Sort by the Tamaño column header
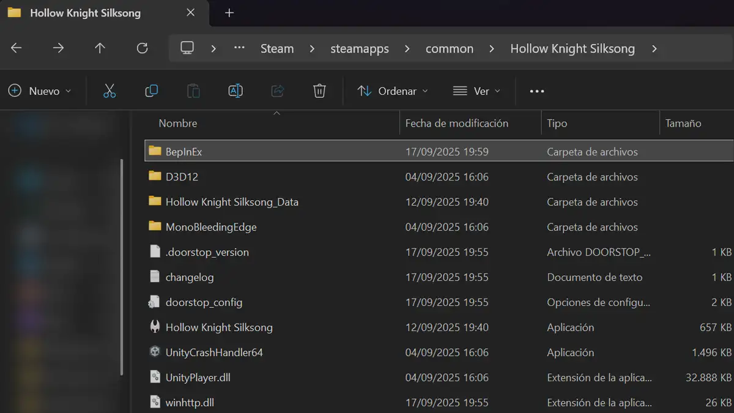 click(x=683, y=123)
